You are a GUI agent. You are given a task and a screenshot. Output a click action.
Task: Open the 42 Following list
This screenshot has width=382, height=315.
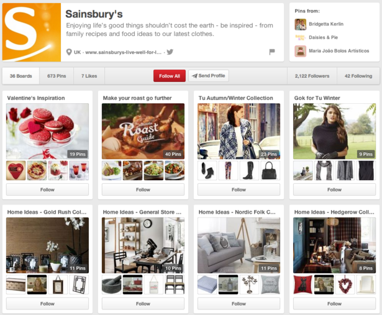pos(358,76)
